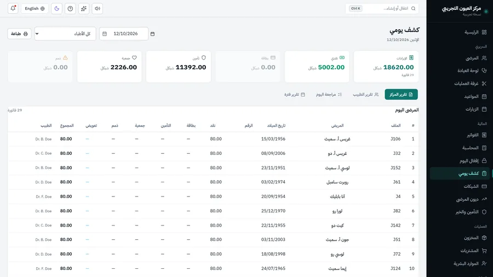This screenshot has height=277, width=493.
Task: Click the الشيكات card icon
Action: pos(484,186)
